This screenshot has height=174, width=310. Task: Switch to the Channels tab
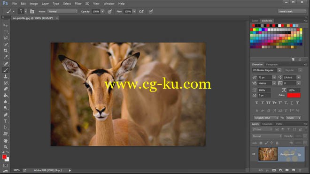pos(267,124)
